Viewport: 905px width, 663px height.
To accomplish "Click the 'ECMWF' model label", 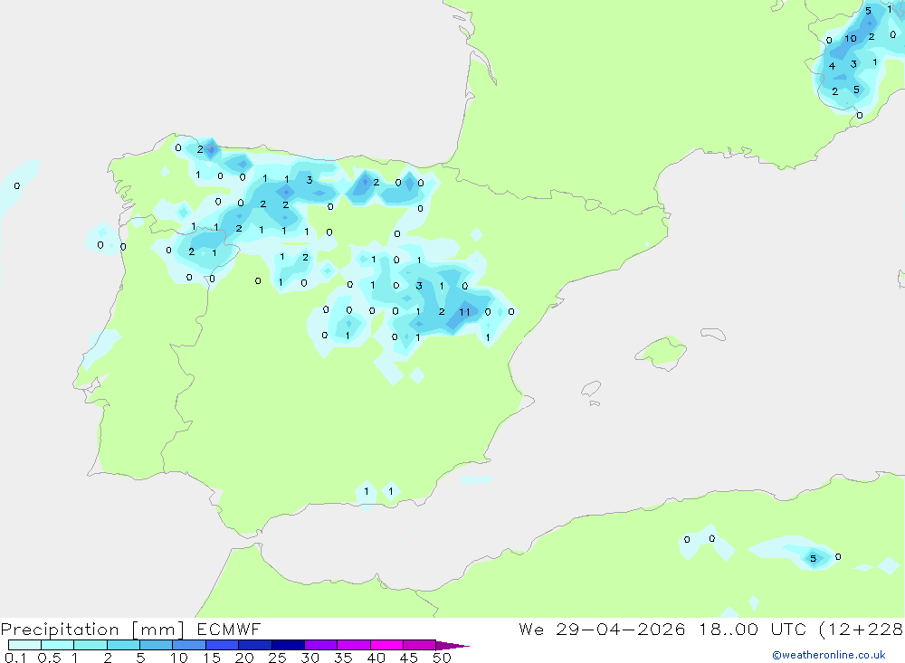I will click(229, 629).
